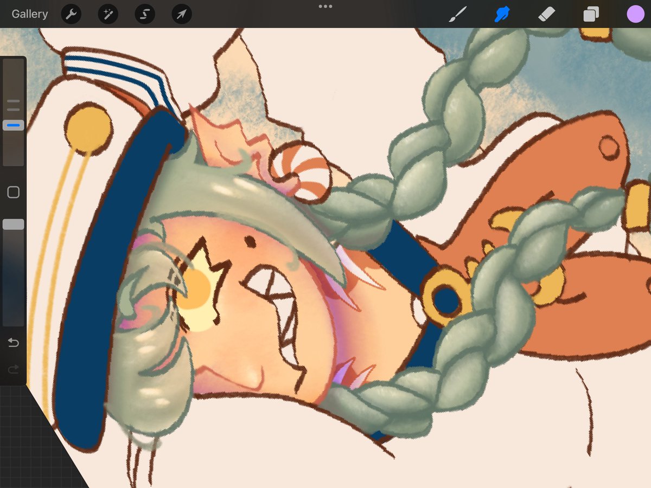The image size is (651, 488).
Task: Select the Eraser tool
Action: click(x=546, y=14)
